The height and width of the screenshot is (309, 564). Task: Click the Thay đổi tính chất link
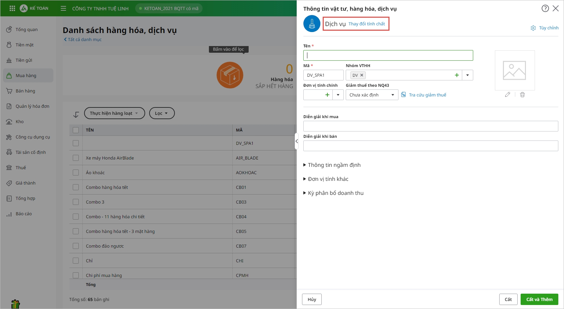pyautogui.click(x=366, y=24)
